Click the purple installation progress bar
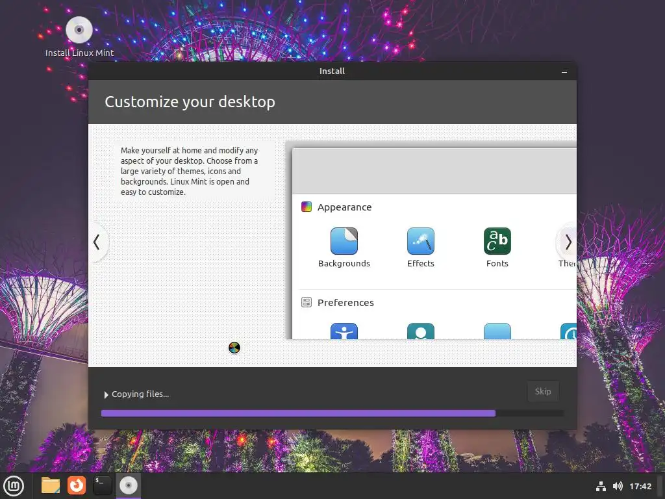The width and height of the screenshot is (665, 499). pyautogui.click(x=332, y=413)
